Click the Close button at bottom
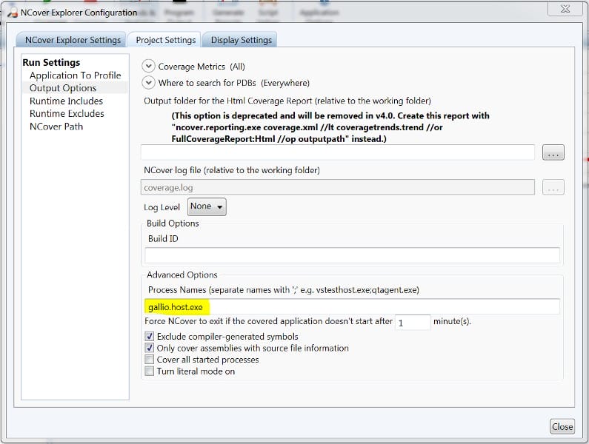Image resolution: width=589 pixels, height=444 pixels. [562, 426]
